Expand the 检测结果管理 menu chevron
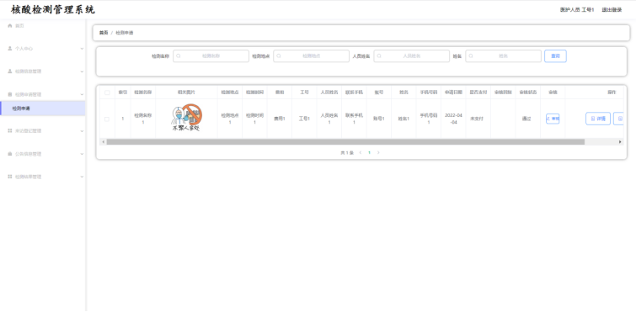The image size is (636, 312). click(x=82, y=177)
